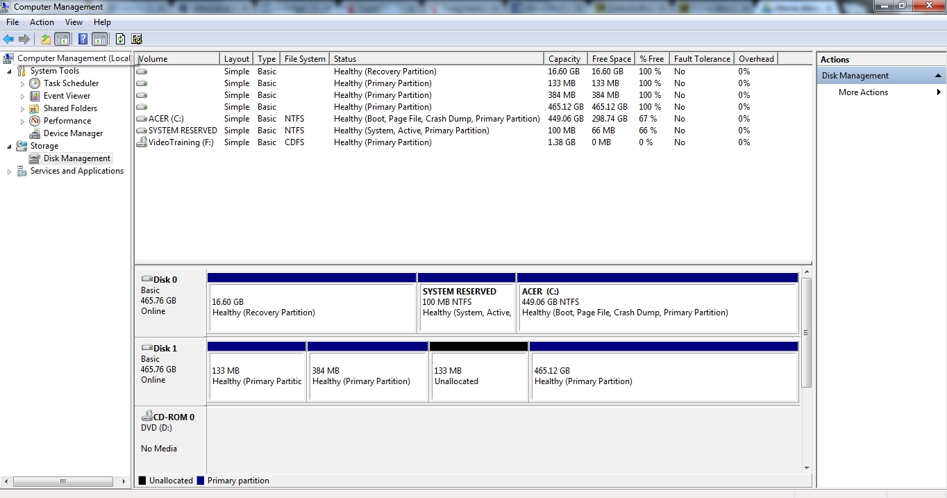Open More Actions submenu arrow

pyautogui.click(x=939, y=92)
